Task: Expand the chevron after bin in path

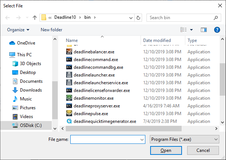Action: [95, 18]
